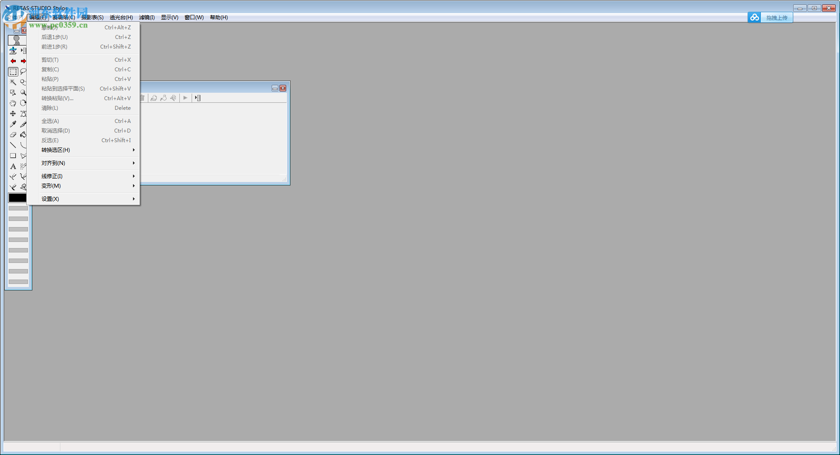840x455 pixels.
Task: Click the layer stack icon in tool palette
Action: (x=13, y=51)
